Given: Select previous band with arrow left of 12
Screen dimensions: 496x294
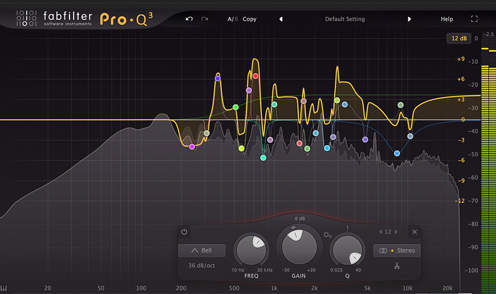Looking at the screenshot, I should click(x=381, y=232).
